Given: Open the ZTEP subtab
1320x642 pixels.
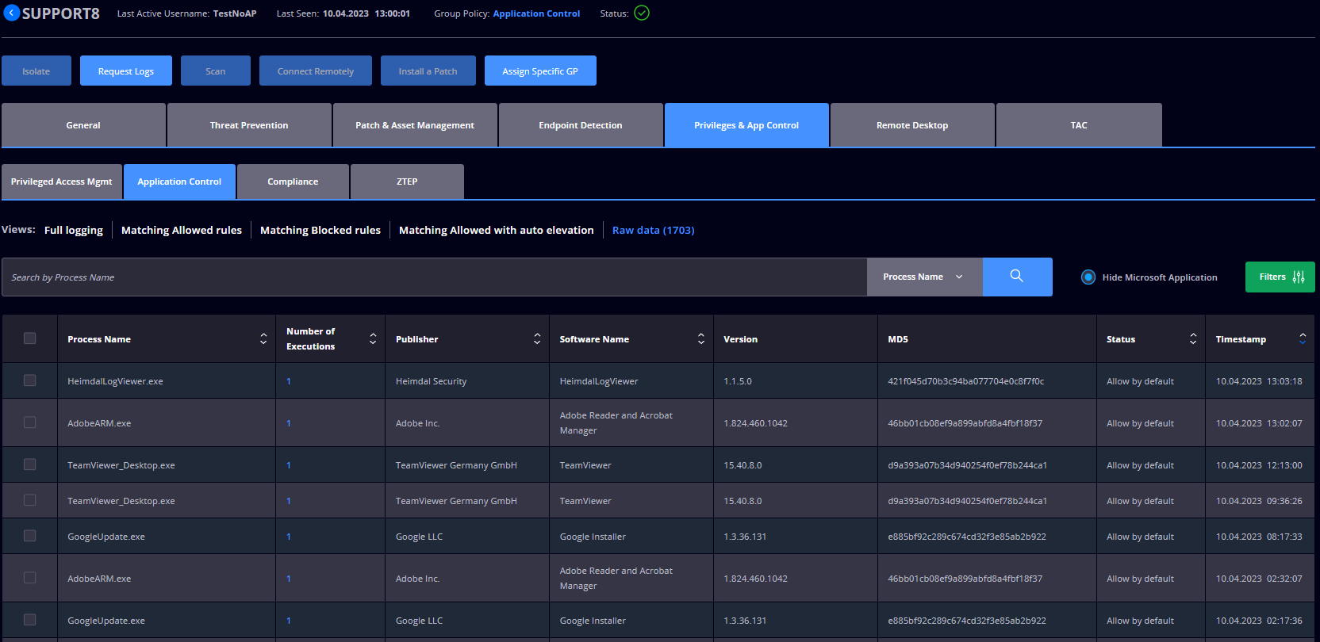Looking at the screenshot, I should pos(407,182).
